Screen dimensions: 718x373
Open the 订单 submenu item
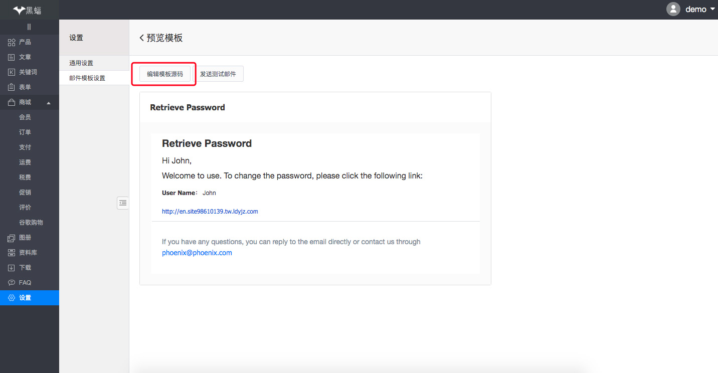(25, 132)
